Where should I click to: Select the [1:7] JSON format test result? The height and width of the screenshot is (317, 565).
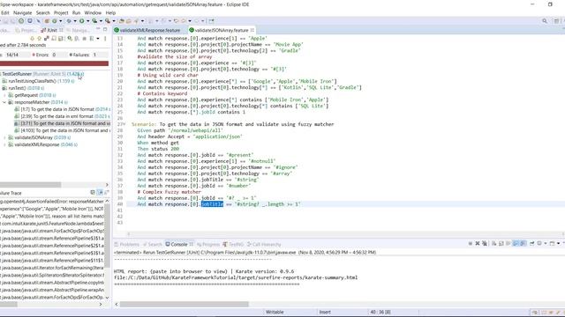62,109
